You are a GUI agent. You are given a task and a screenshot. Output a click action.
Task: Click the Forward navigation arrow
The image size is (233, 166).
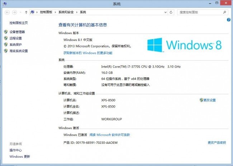(x=14, y=12)
